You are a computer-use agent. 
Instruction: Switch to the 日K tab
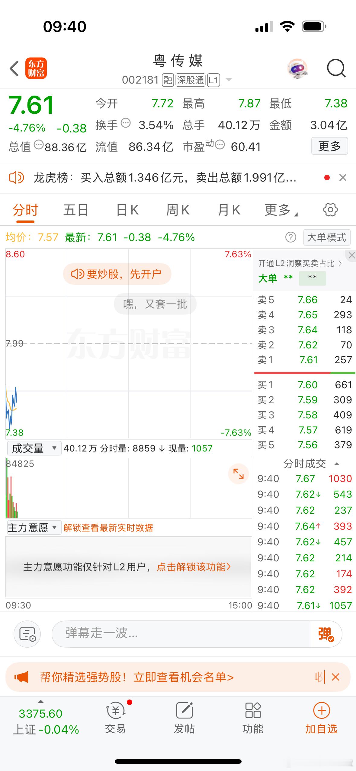pyautogui.click(x=127, y=210)
